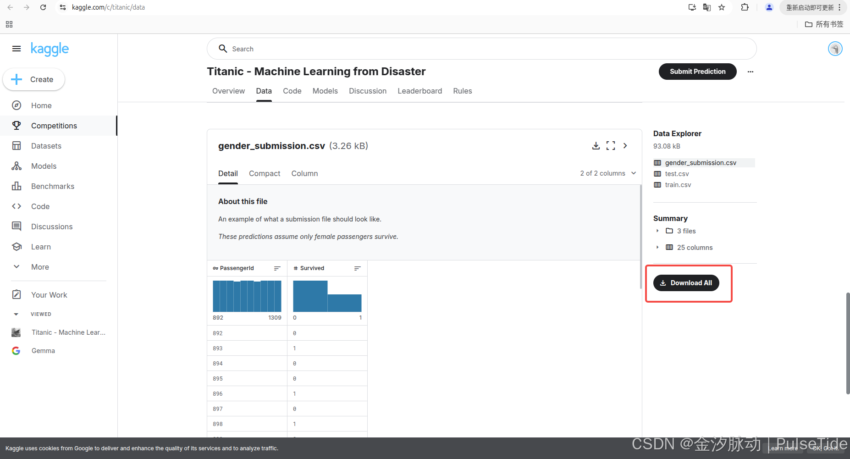This screenshot has height=459, width=850.
Task: Click the Kaggle logo
Action: [x=50, y=49]
